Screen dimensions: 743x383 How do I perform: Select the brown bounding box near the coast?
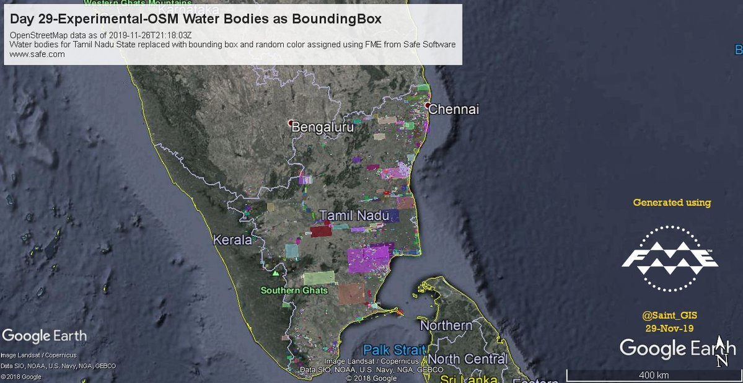tap(351, 293)
